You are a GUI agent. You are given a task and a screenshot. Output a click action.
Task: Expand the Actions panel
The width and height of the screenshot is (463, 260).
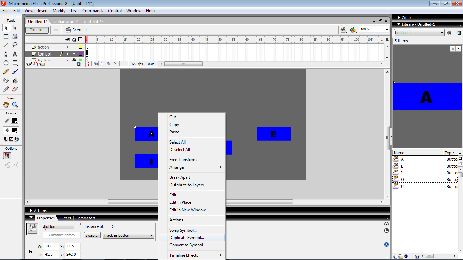(x=31, y=211)
